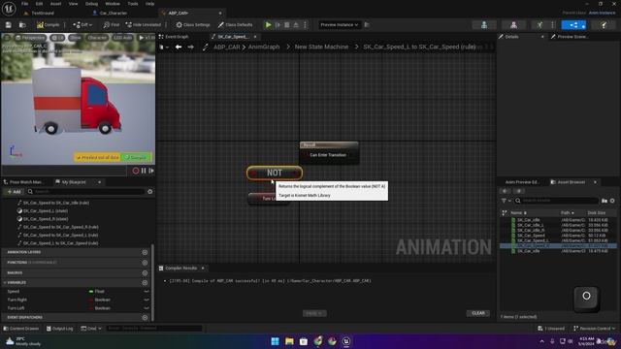Viewport: 621px width, 349px height.
Task: Toggle Hide Unrelated nodes
Action: click(x=143, y=25)
